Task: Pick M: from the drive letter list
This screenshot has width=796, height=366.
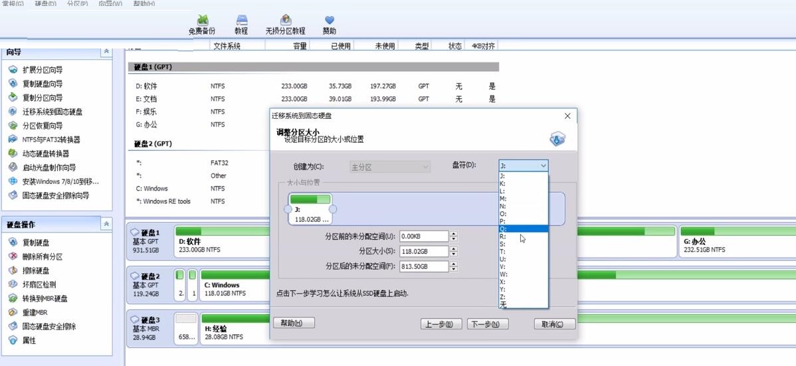Action: point(523,199)
